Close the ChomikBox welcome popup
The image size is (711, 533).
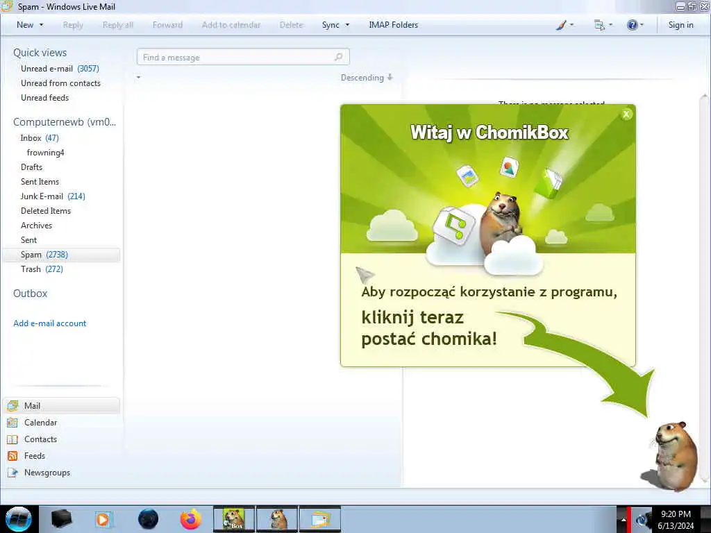click(626, 115)
